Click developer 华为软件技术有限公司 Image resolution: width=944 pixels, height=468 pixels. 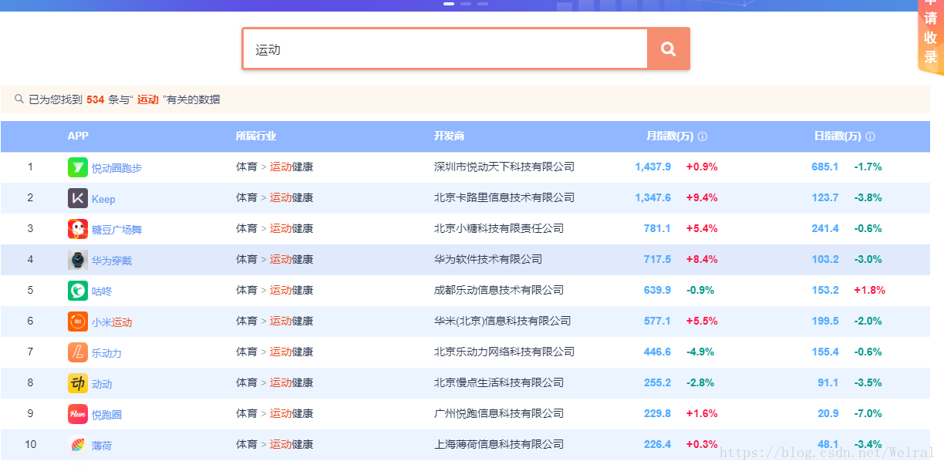[488, 259]
